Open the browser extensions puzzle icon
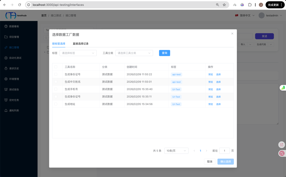 pyautogui.click(x=250, y=5)
